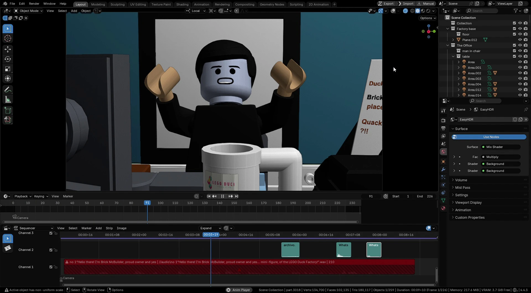Viewport: 531px width, 293px height.
Task: Activate the Scale tool
Action: (8, 69)
